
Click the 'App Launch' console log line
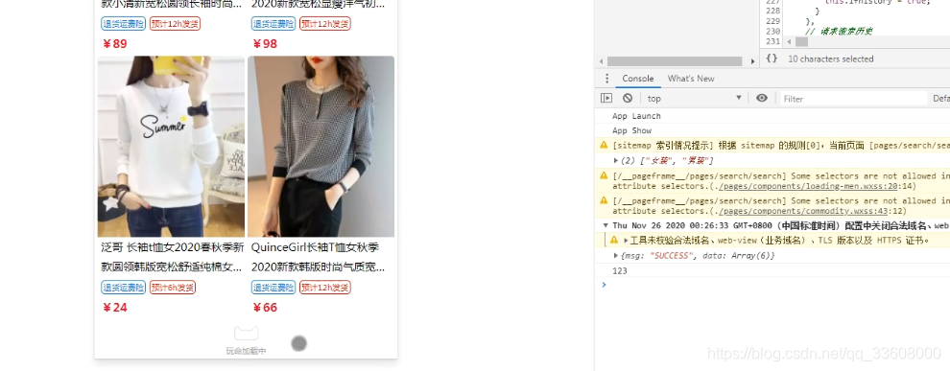click(x=636, y=116)
